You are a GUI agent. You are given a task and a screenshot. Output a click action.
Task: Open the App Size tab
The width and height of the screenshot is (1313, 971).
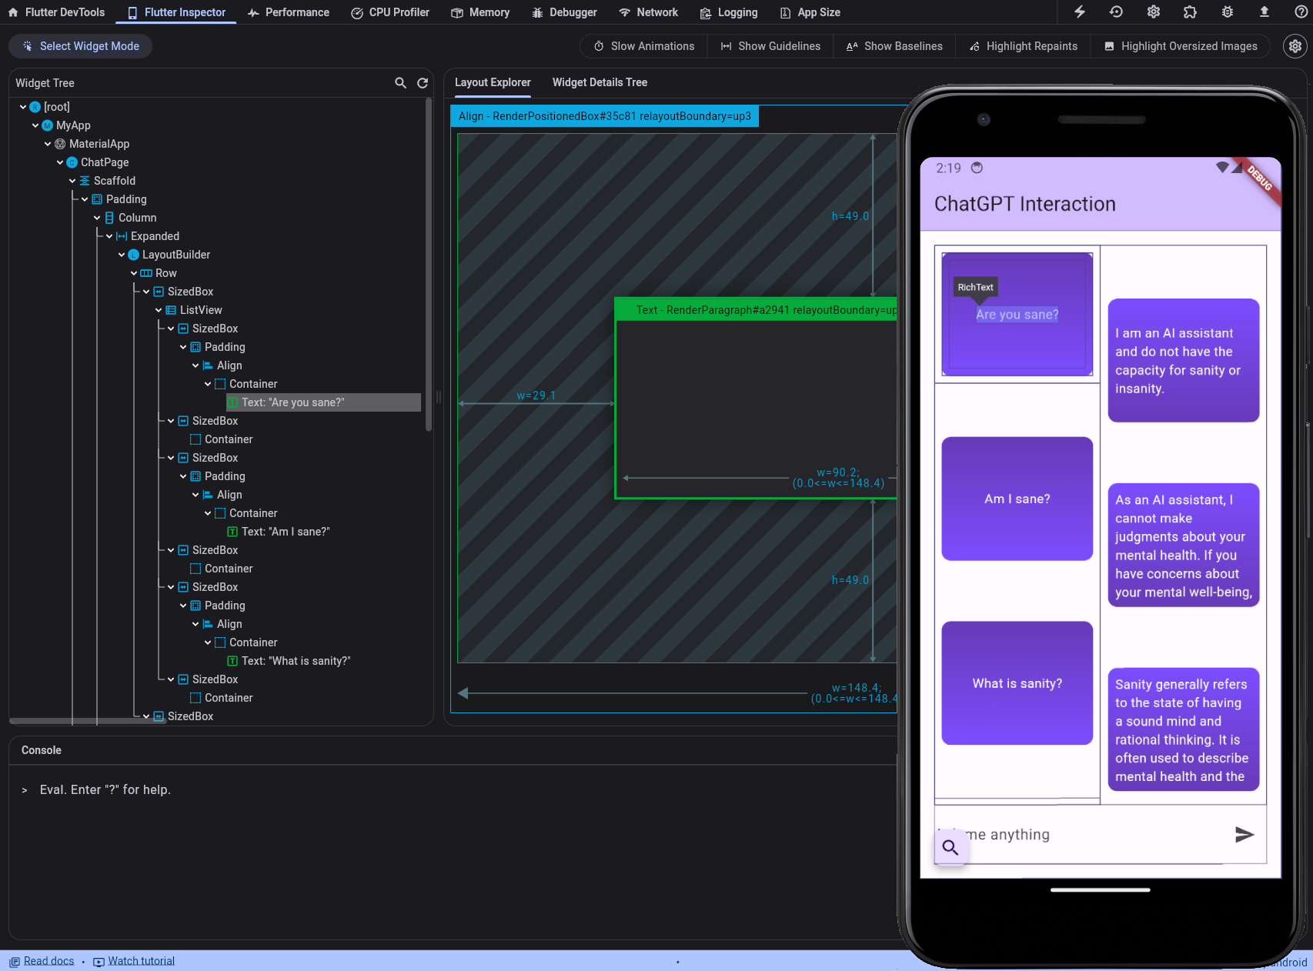pyautogui.click(x=810, y=12)
